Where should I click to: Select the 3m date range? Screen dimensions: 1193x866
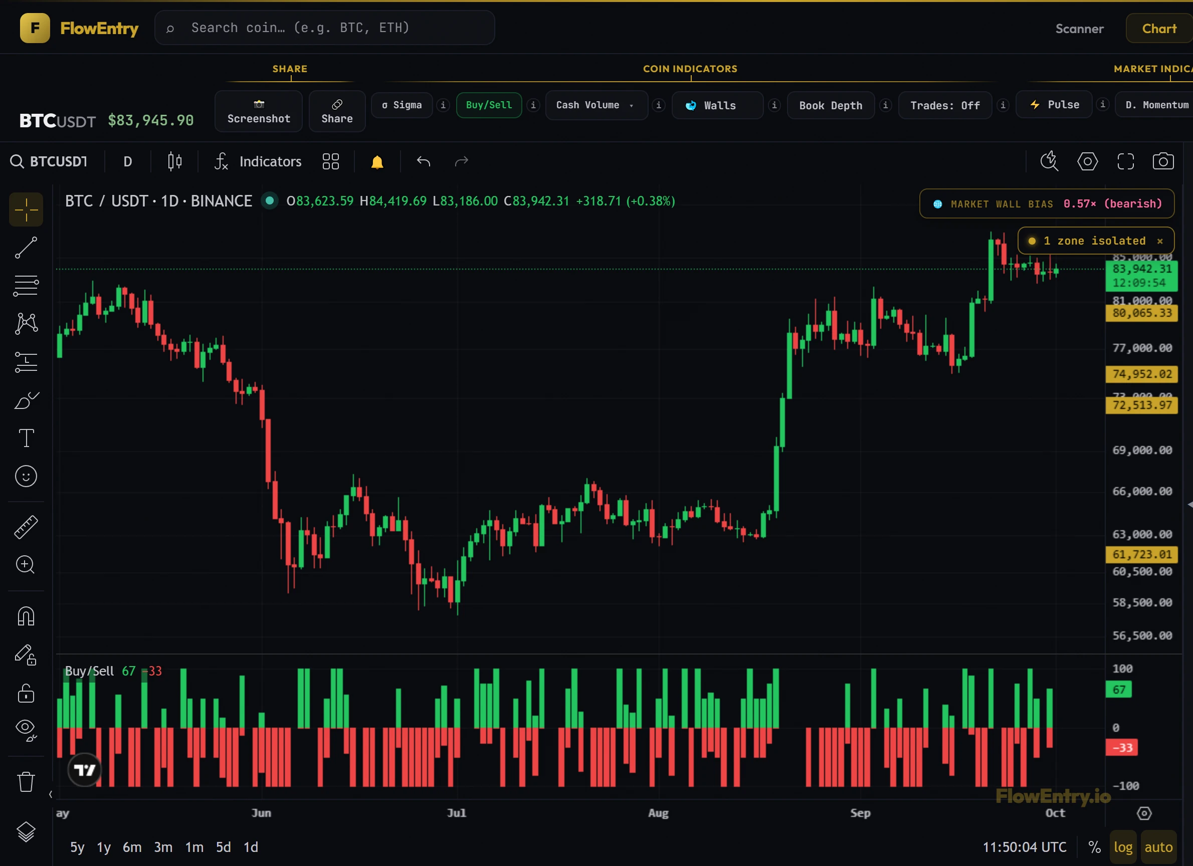163,847
